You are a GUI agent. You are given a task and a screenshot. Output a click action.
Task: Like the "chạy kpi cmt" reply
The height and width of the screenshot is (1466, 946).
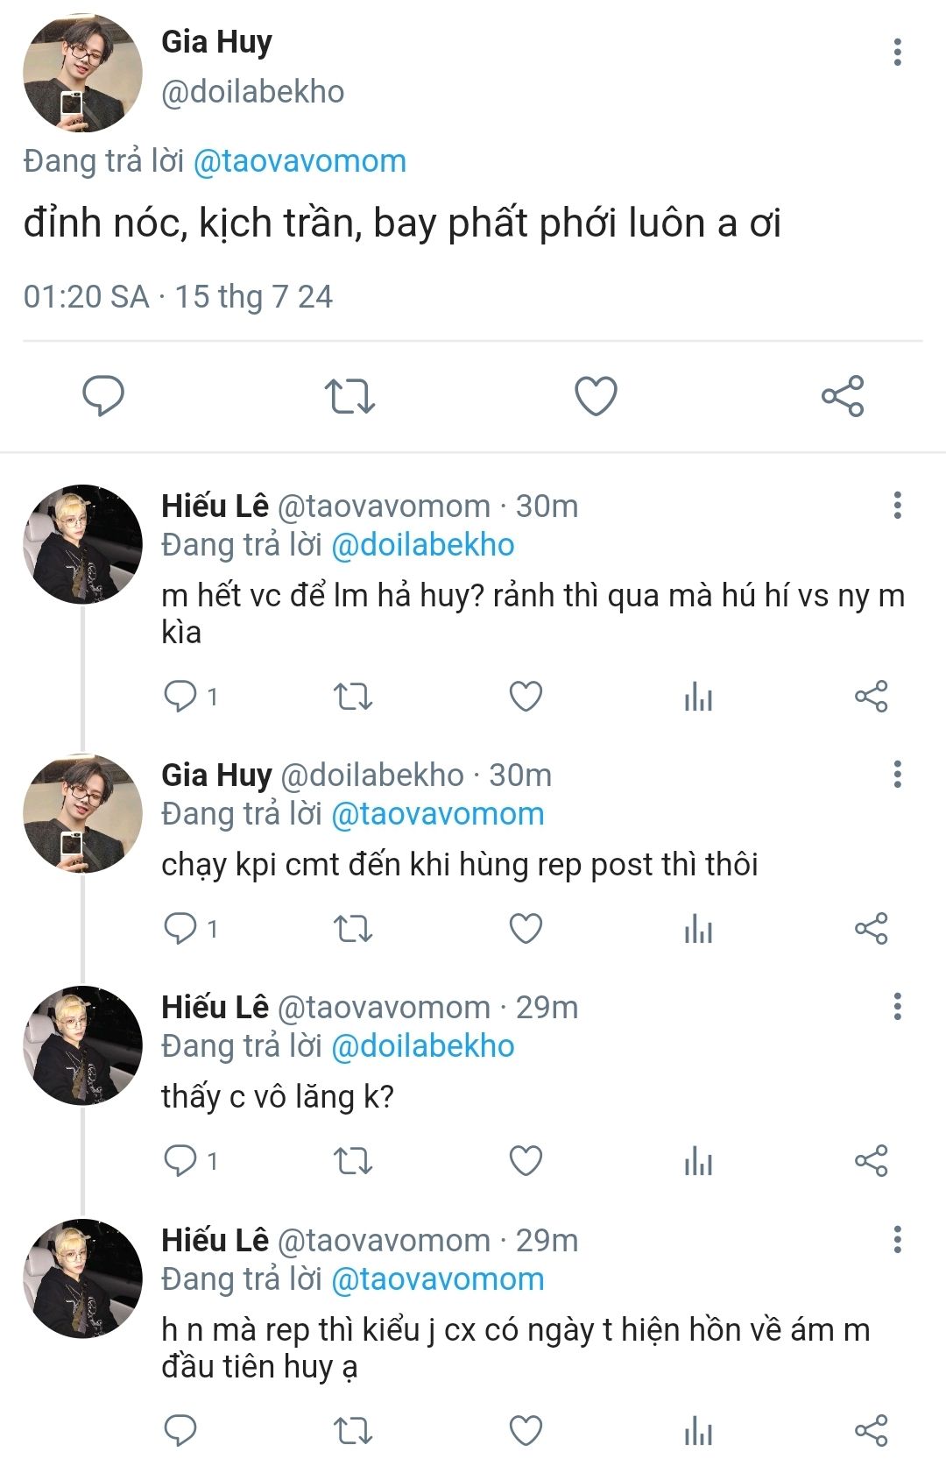(526, 929)
